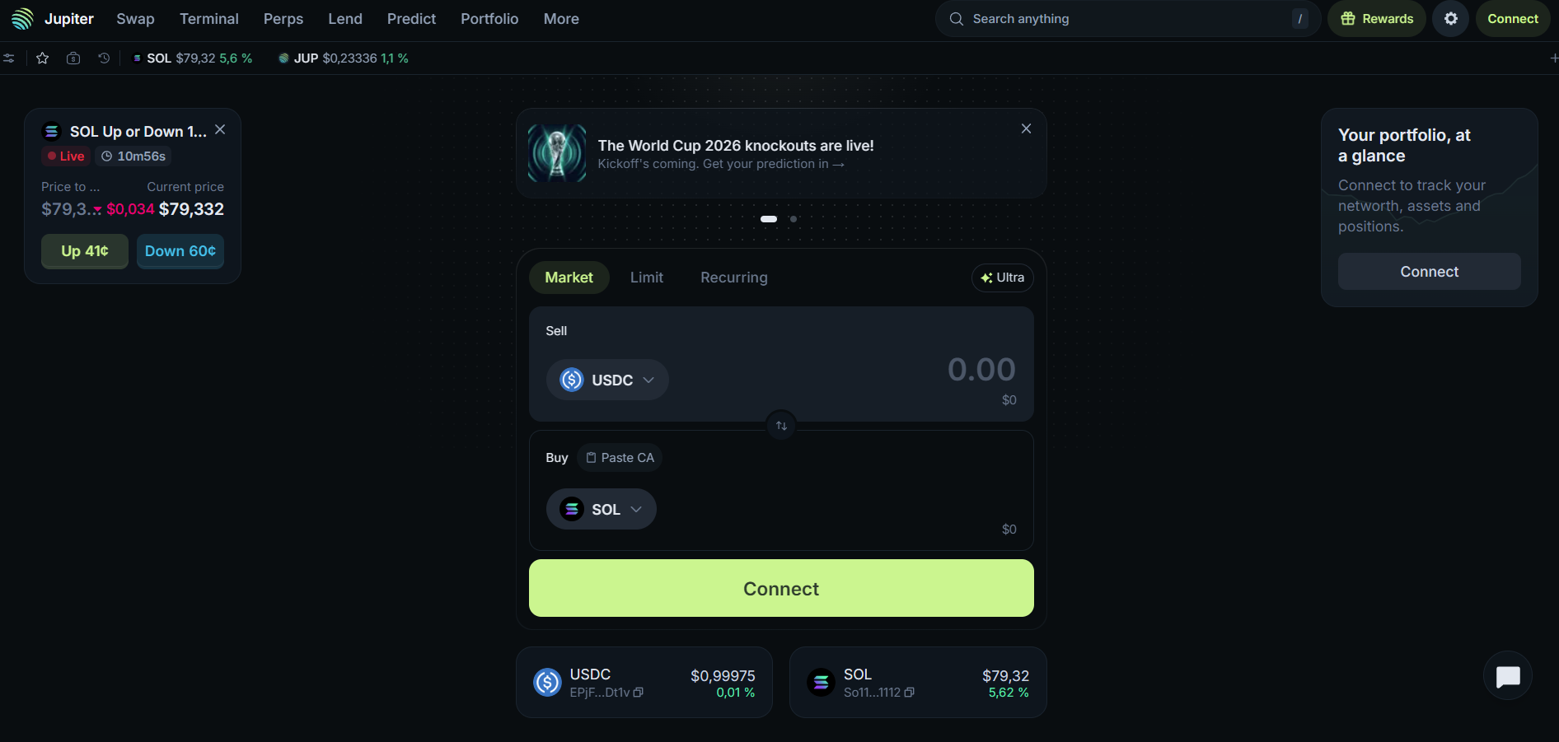The height and width of the screenshot is (742, 1559).
Task: Copy the USDC contract address
Action: click(639, 693)
